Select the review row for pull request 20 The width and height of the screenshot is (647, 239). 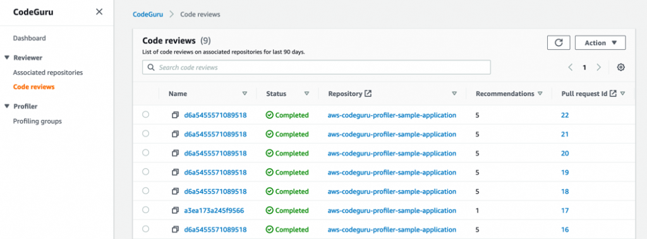(146, 153)
